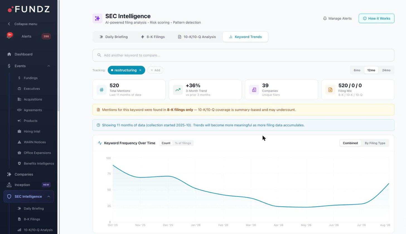Set time range to 24mo
Viewport: 406px width, 234px height.
pos(386,70)
